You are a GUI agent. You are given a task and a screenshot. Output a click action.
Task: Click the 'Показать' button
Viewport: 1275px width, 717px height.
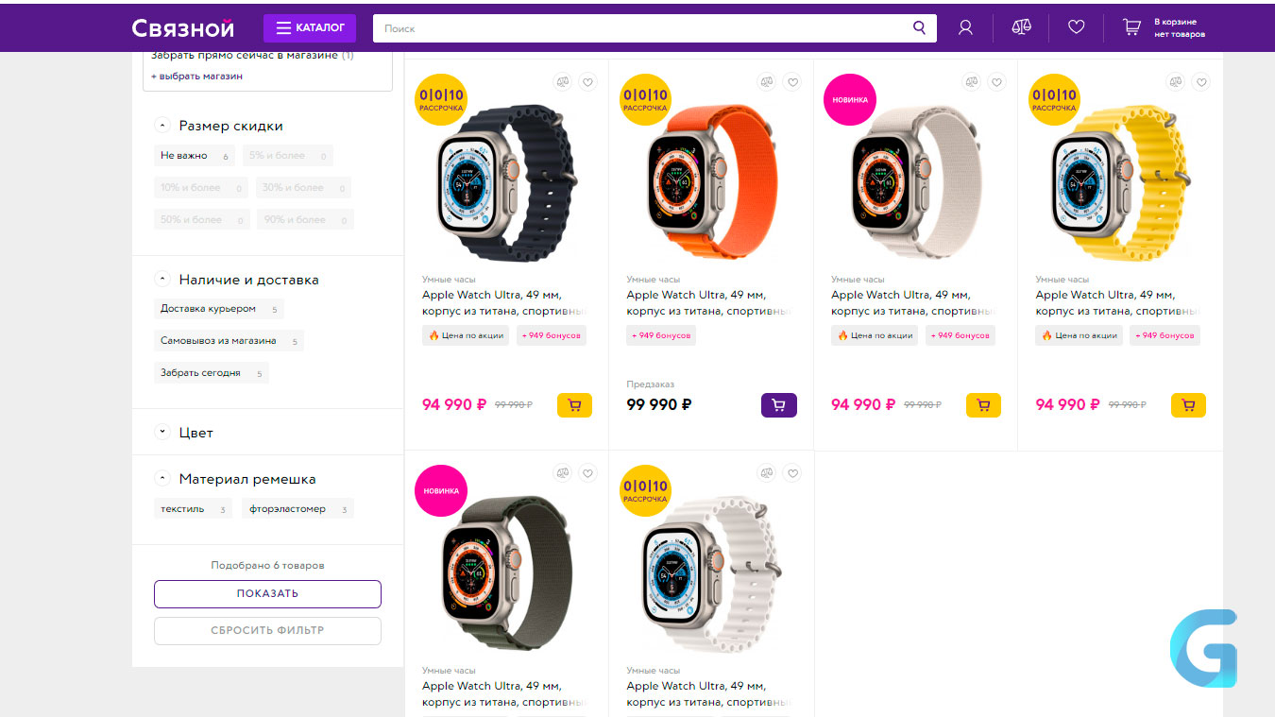click(267, 594)
